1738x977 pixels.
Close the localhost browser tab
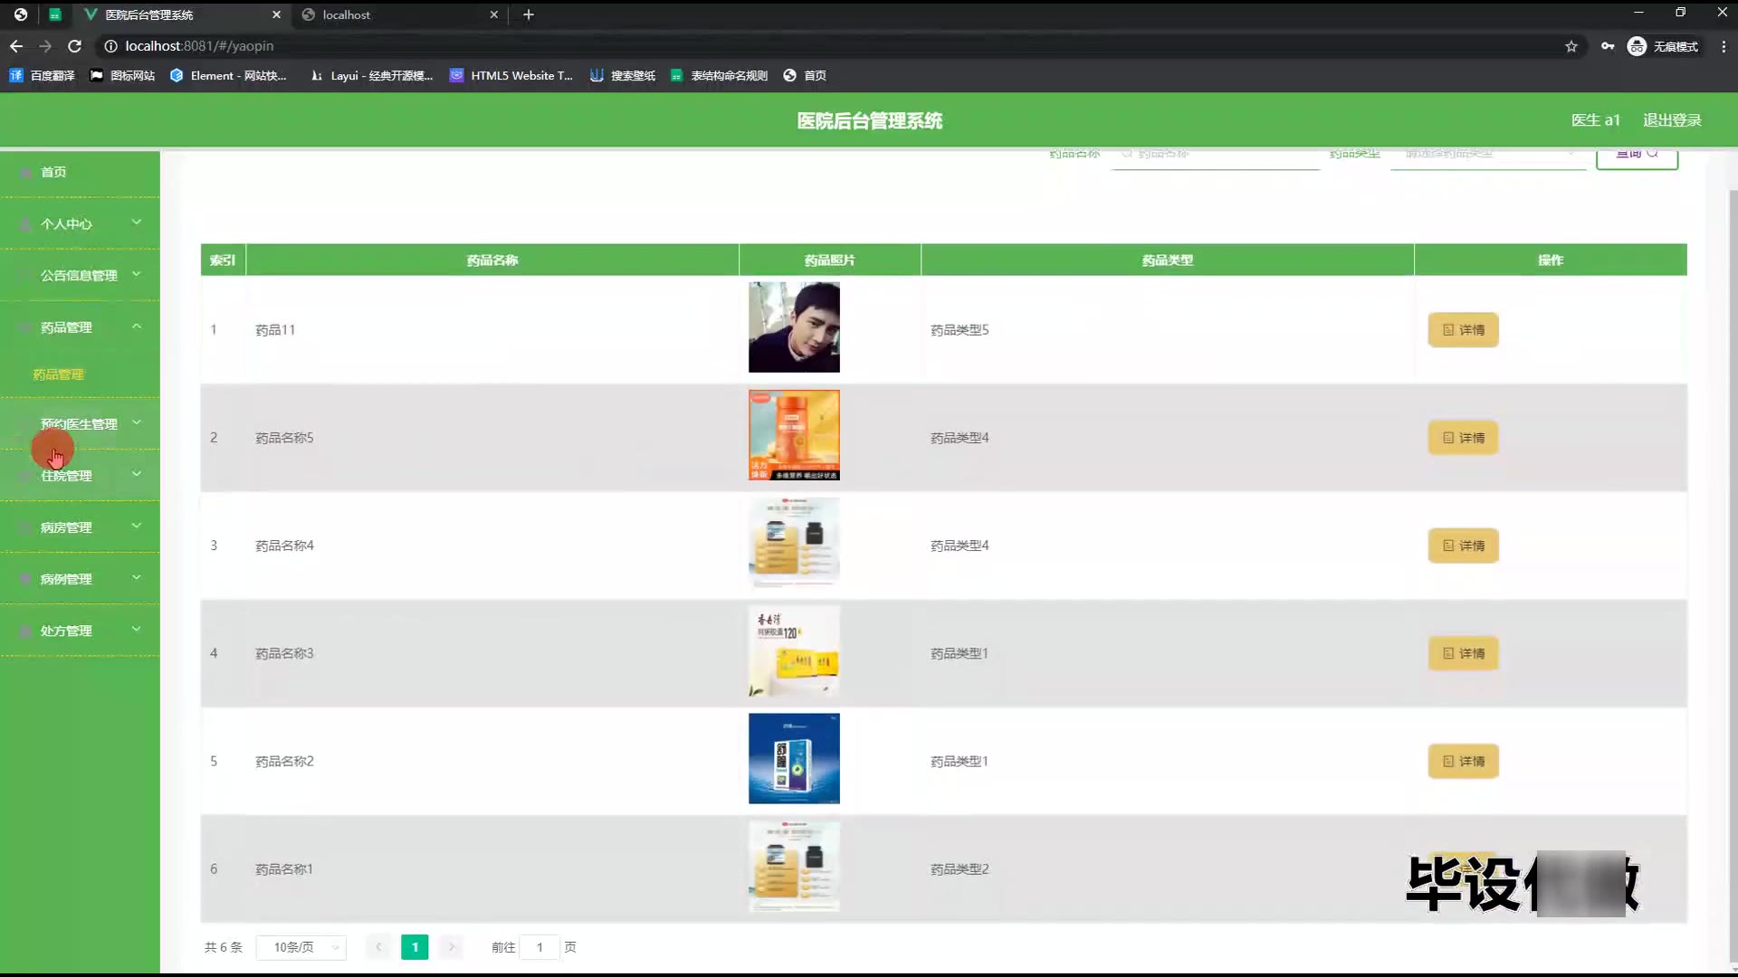(494, 14)
